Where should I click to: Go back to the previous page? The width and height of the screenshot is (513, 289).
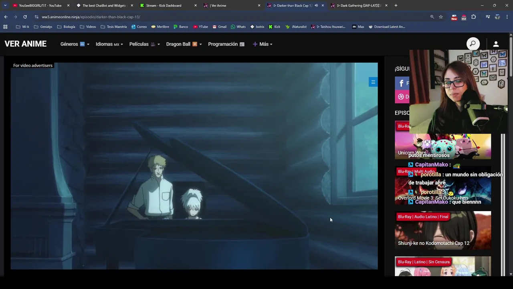click(6, 17)
